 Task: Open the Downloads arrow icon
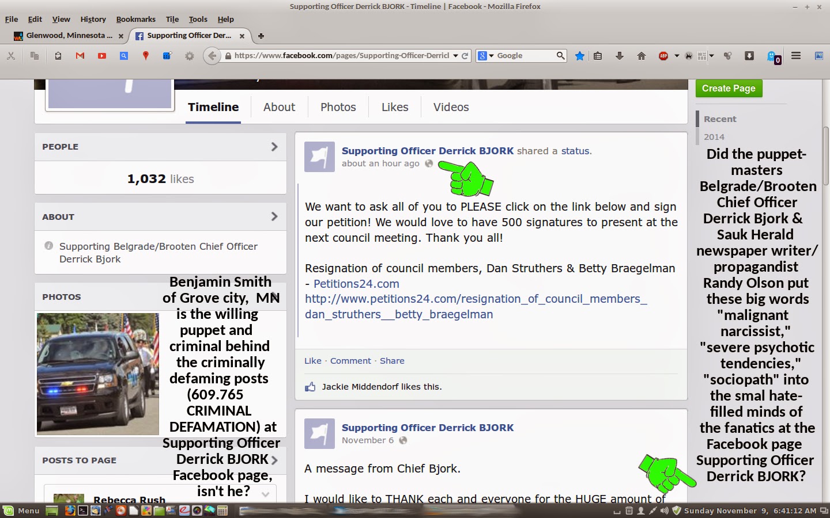[620, 56]
